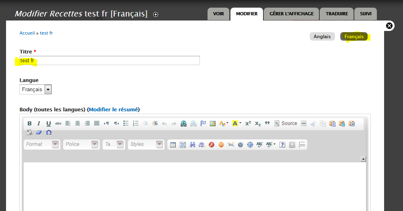403x211 pixels.
Task: Click the find magnifier document icon
Action: 29,133
